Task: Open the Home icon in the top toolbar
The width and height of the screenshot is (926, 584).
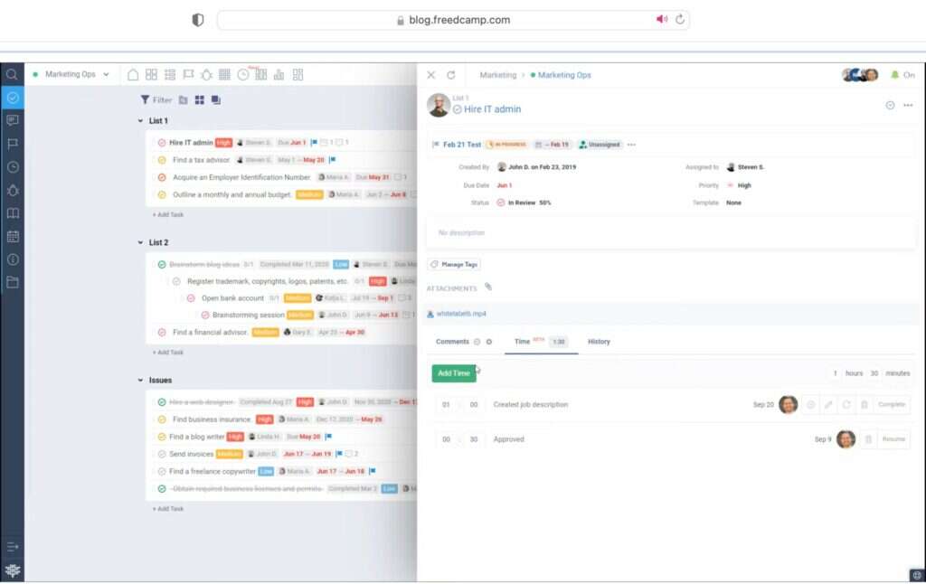Action: point(133,74)
